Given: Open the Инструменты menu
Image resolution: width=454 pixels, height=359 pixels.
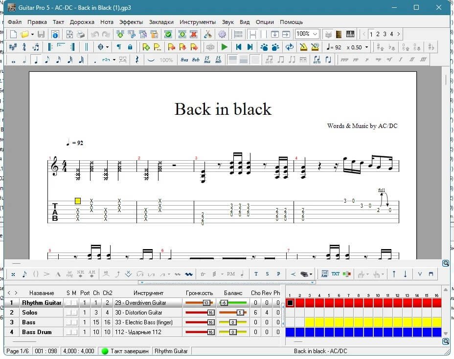Looking at the screenshot, I should pyautogui.click(x=198, y=22).
